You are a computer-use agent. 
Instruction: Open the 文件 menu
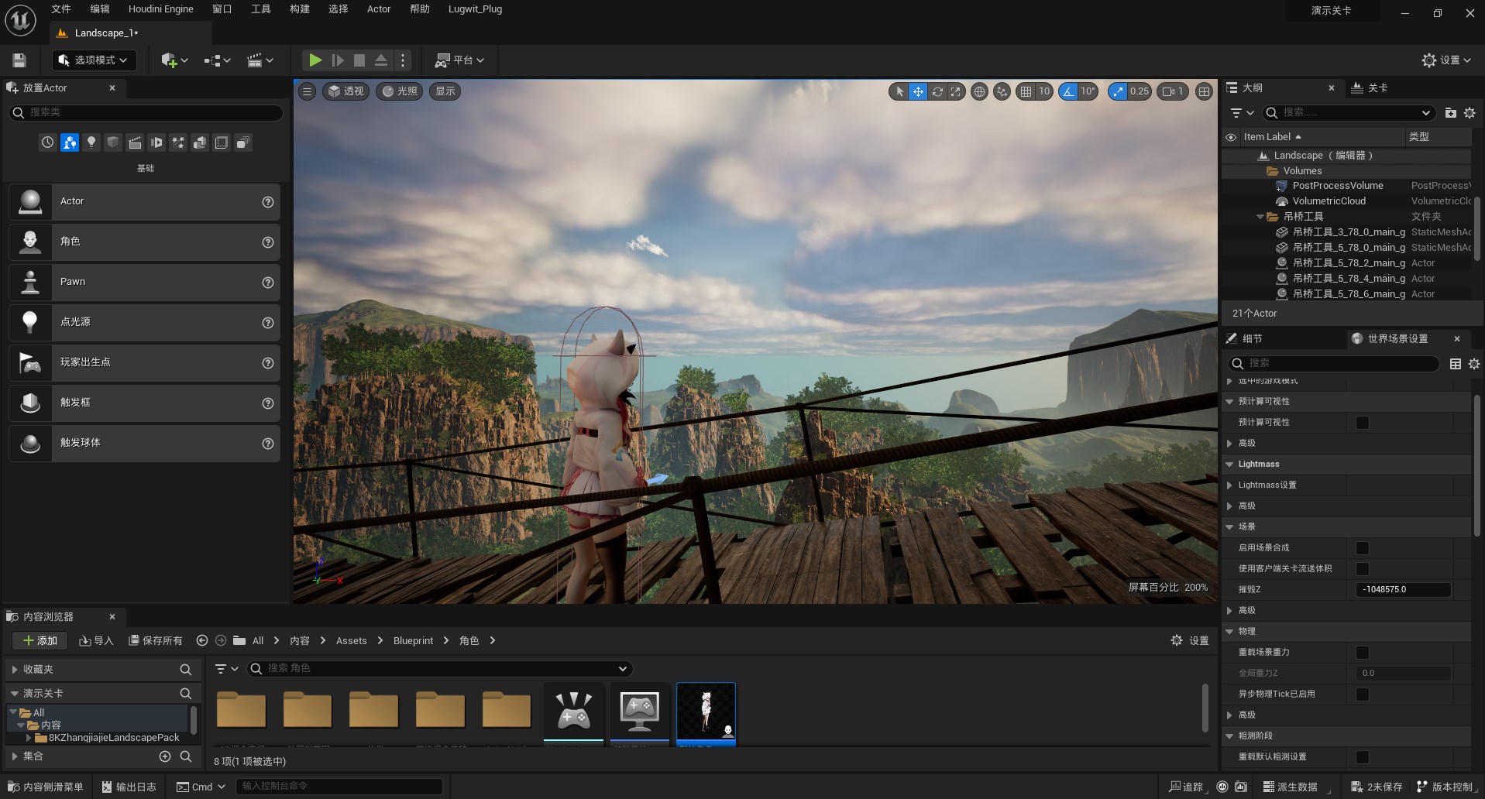61,9
